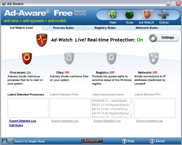Switch to the Process Rules tab
The height and width of the screenshot is (145, 182).
click(x=64, y=28)
